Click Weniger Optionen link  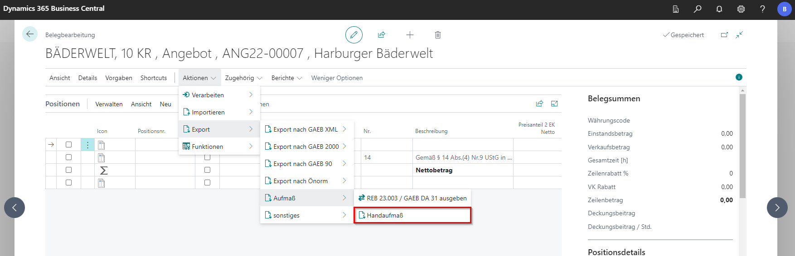pos(337,78)
